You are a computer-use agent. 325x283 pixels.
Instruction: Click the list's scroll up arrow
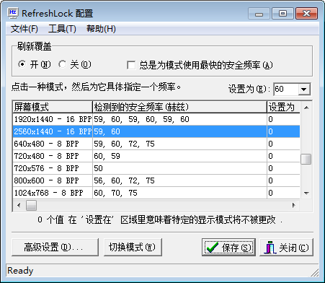click(x=306, y=108)
